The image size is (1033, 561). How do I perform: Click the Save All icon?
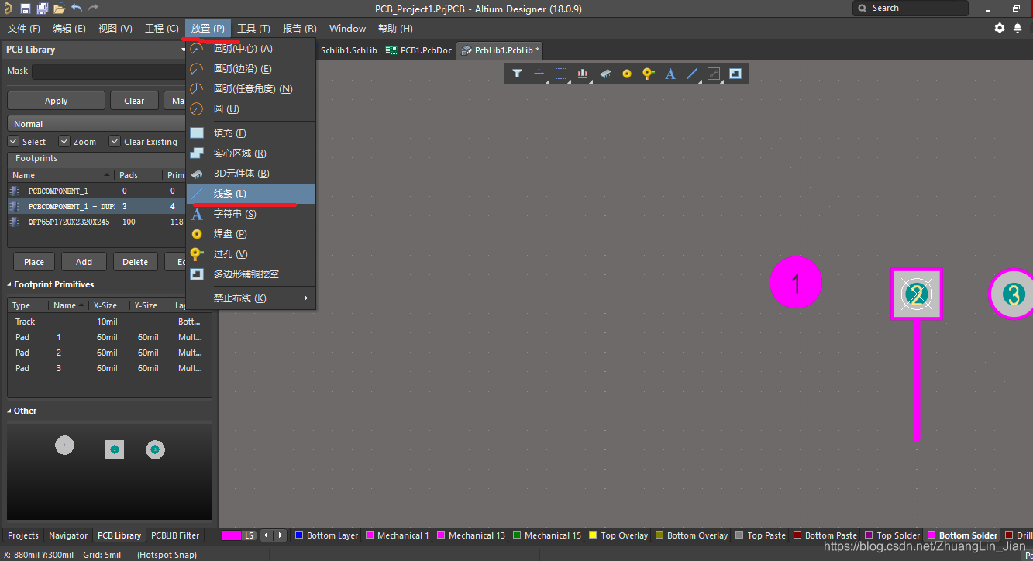click(x=42, y=9)
